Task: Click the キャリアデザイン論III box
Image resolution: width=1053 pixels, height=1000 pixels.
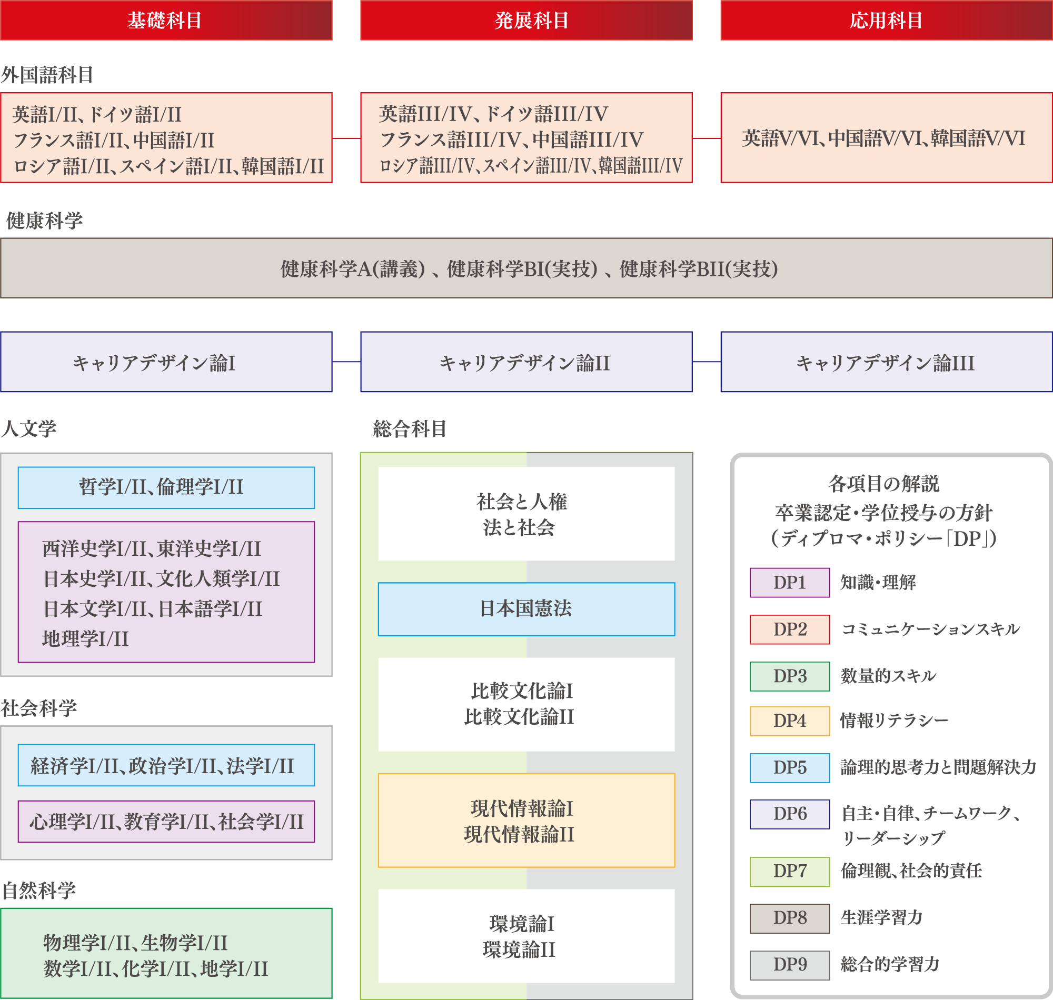Action: (887, 362)
